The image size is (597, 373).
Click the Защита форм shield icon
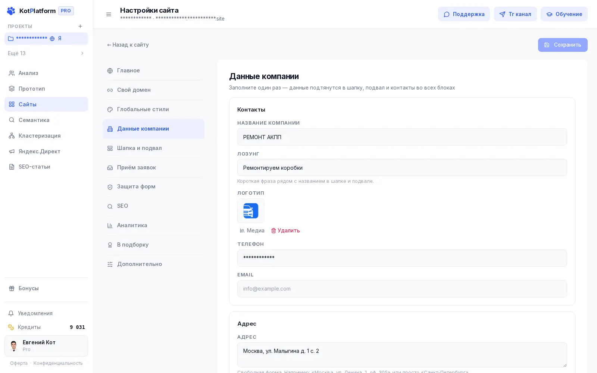click(x=110, y=187)
